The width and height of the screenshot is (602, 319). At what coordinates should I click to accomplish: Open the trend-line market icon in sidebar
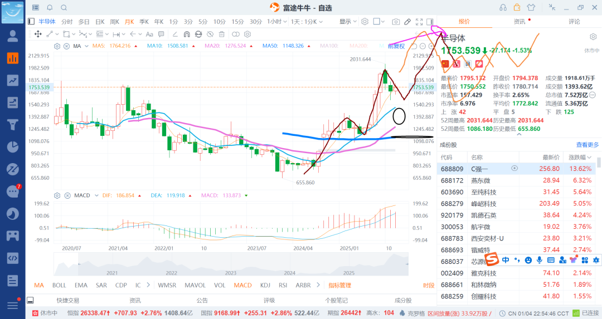point(13,81)
